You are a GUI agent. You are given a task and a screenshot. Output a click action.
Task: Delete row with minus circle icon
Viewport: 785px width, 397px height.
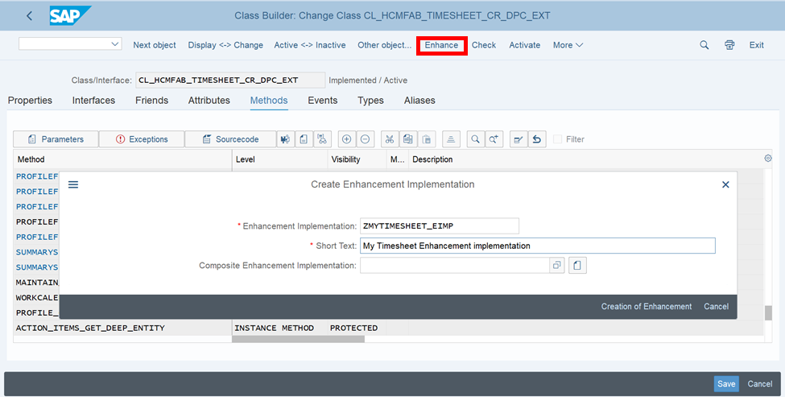(365, 139)
